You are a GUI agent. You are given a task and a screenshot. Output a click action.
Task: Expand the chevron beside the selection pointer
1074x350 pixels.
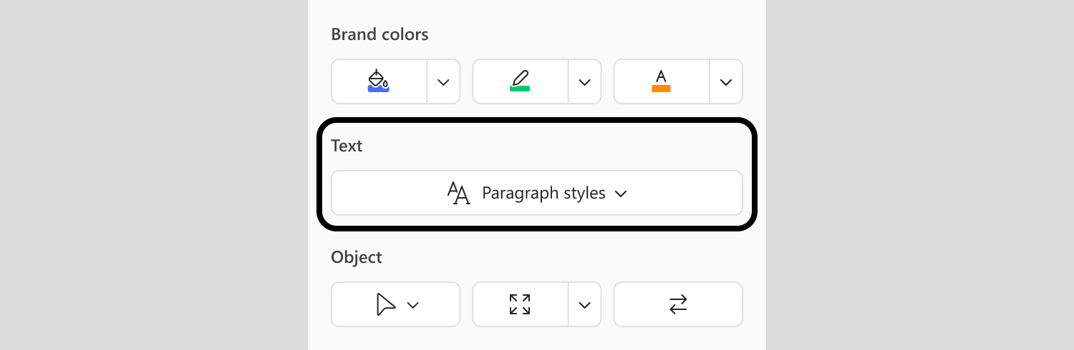[x=412, y=305]
